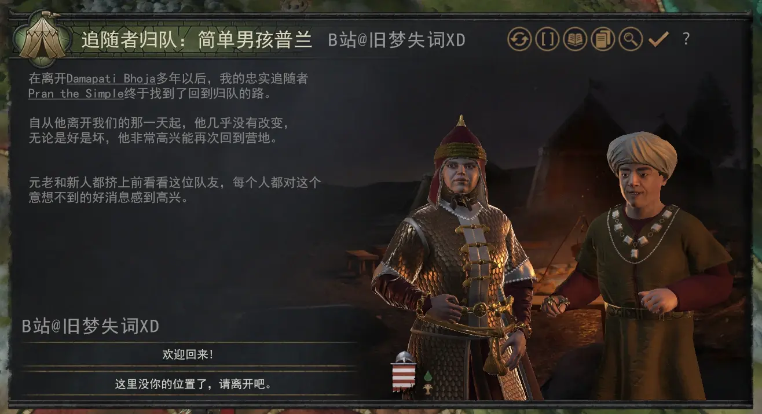The height and width of the screenshot is (414, 762).
Task: Click the question mark help icon
Action: [686, 39]
